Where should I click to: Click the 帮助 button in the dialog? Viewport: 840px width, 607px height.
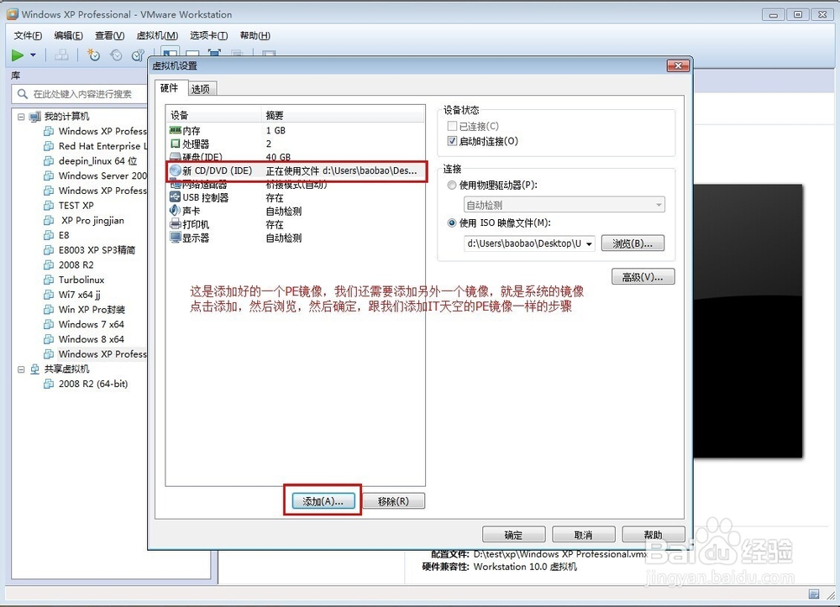653,534
